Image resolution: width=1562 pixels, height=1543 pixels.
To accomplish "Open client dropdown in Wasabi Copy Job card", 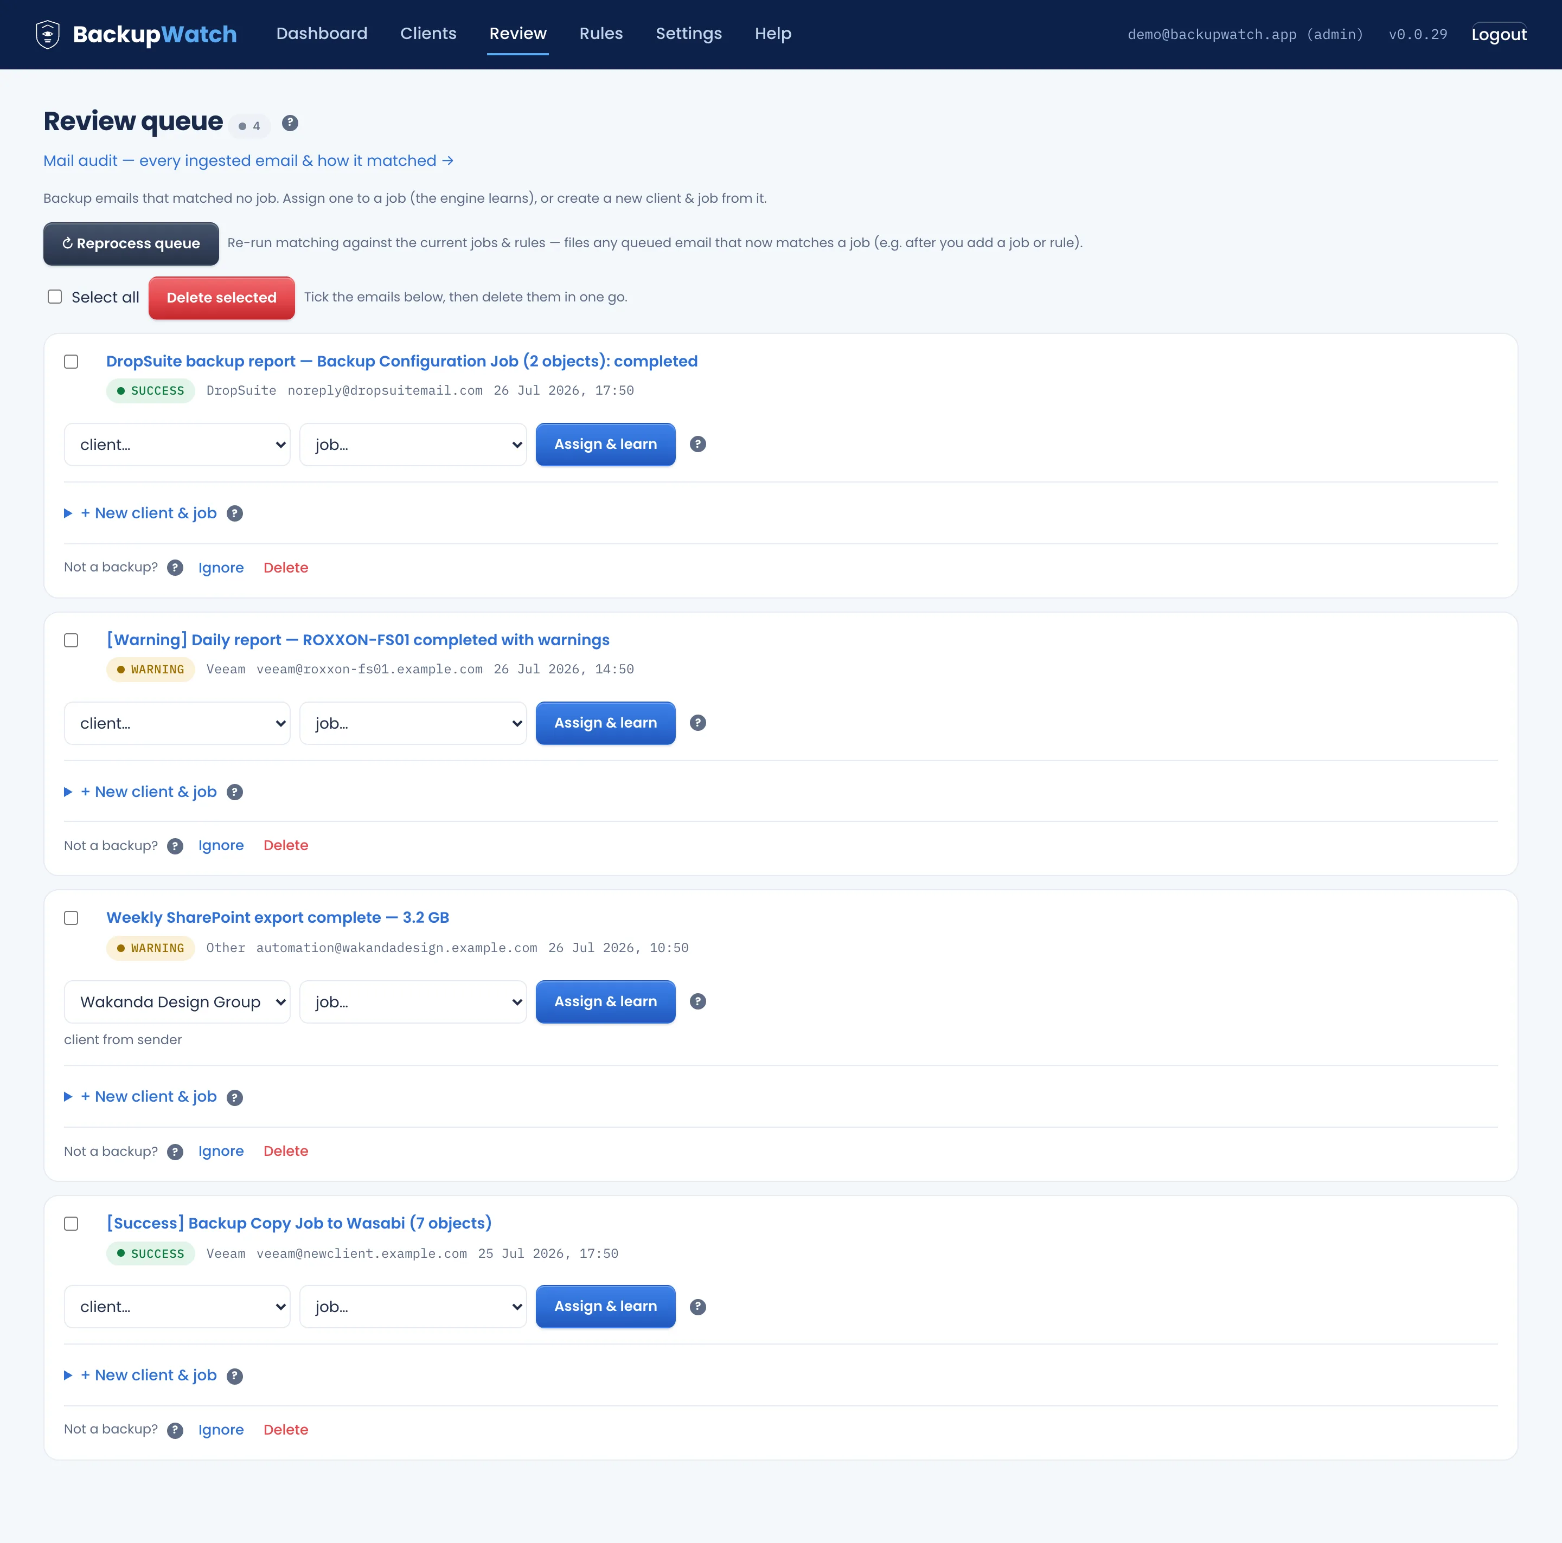I will click(x=177, y=1306).
